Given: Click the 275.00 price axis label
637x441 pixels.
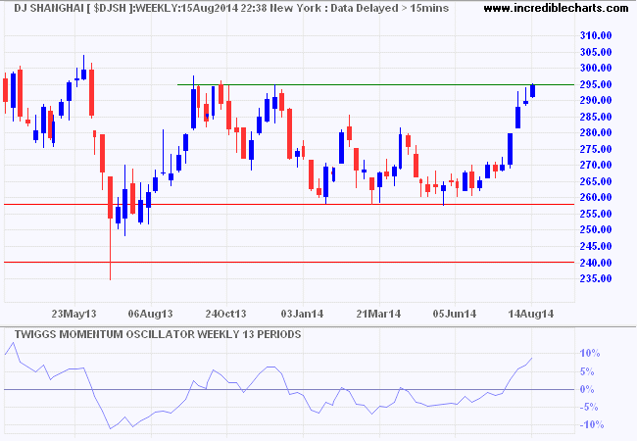Looking at the screenshot, I should click(x=596, y=149).
